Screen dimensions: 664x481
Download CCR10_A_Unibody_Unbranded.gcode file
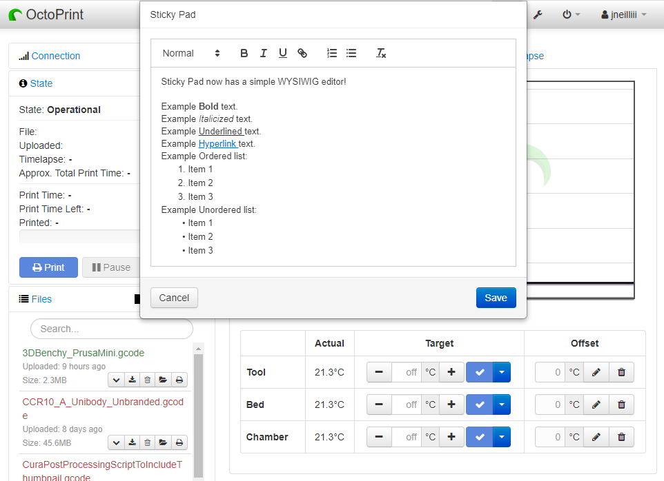(x=132, y=442)
